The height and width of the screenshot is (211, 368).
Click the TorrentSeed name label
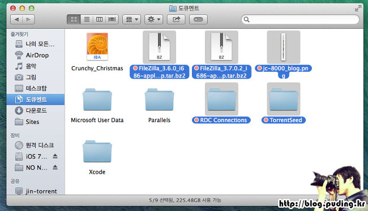(x=284, y=120)
